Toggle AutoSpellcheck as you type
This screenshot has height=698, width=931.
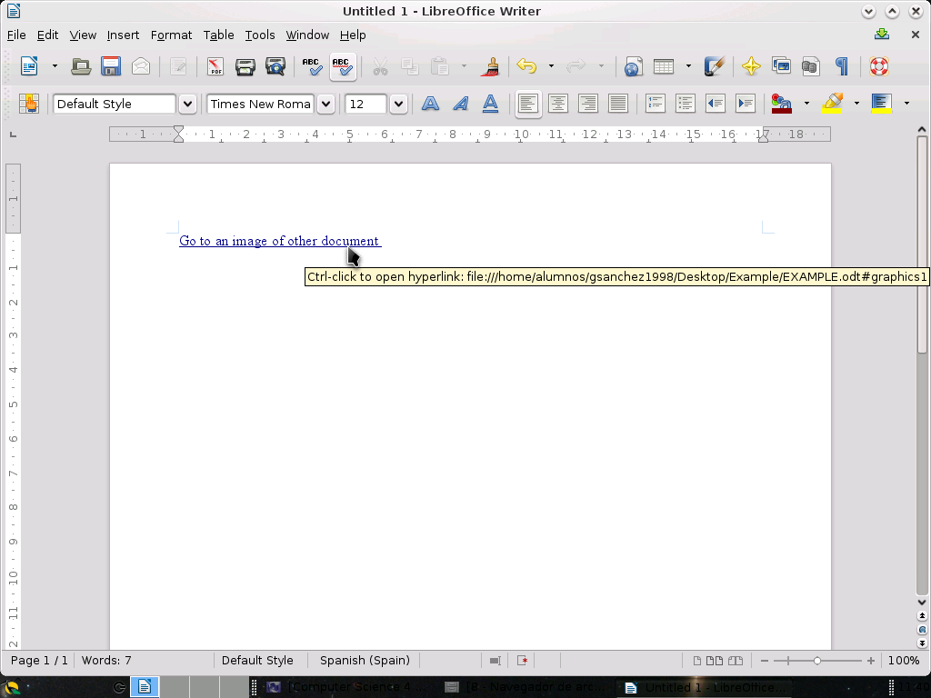pyautogui.click(x=343, y=66)
